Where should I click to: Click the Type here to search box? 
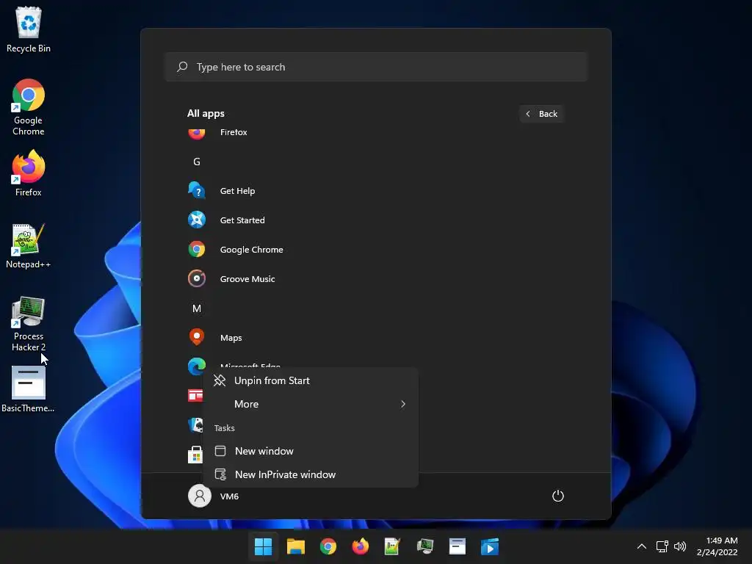[376, 67]
